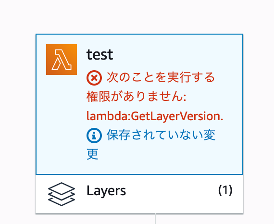Open the Layers label
The image size is (274, 224).
tap(106, 191)
